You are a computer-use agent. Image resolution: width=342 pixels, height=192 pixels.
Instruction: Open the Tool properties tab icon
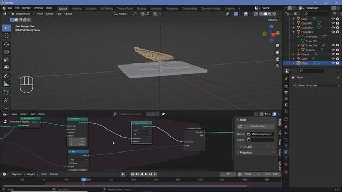[286, 78]
